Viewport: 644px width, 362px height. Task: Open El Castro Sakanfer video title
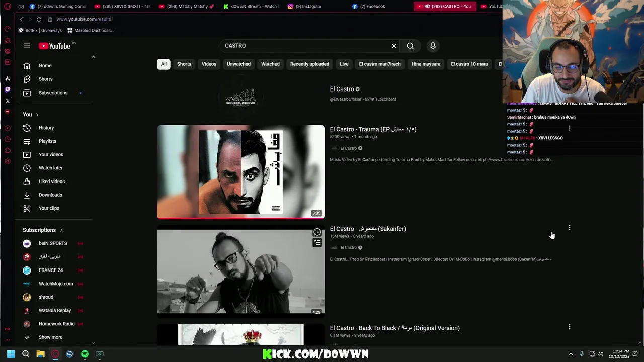click(368, 229)
